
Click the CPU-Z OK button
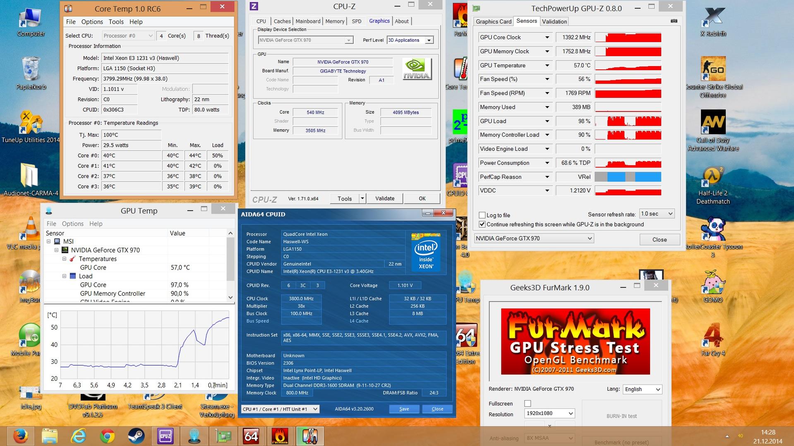coord(422,198)
